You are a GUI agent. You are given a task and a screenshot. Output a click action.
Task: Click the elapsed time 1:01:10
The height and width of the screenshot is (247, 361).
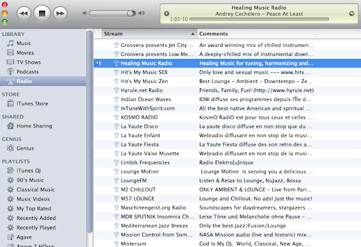179,19
